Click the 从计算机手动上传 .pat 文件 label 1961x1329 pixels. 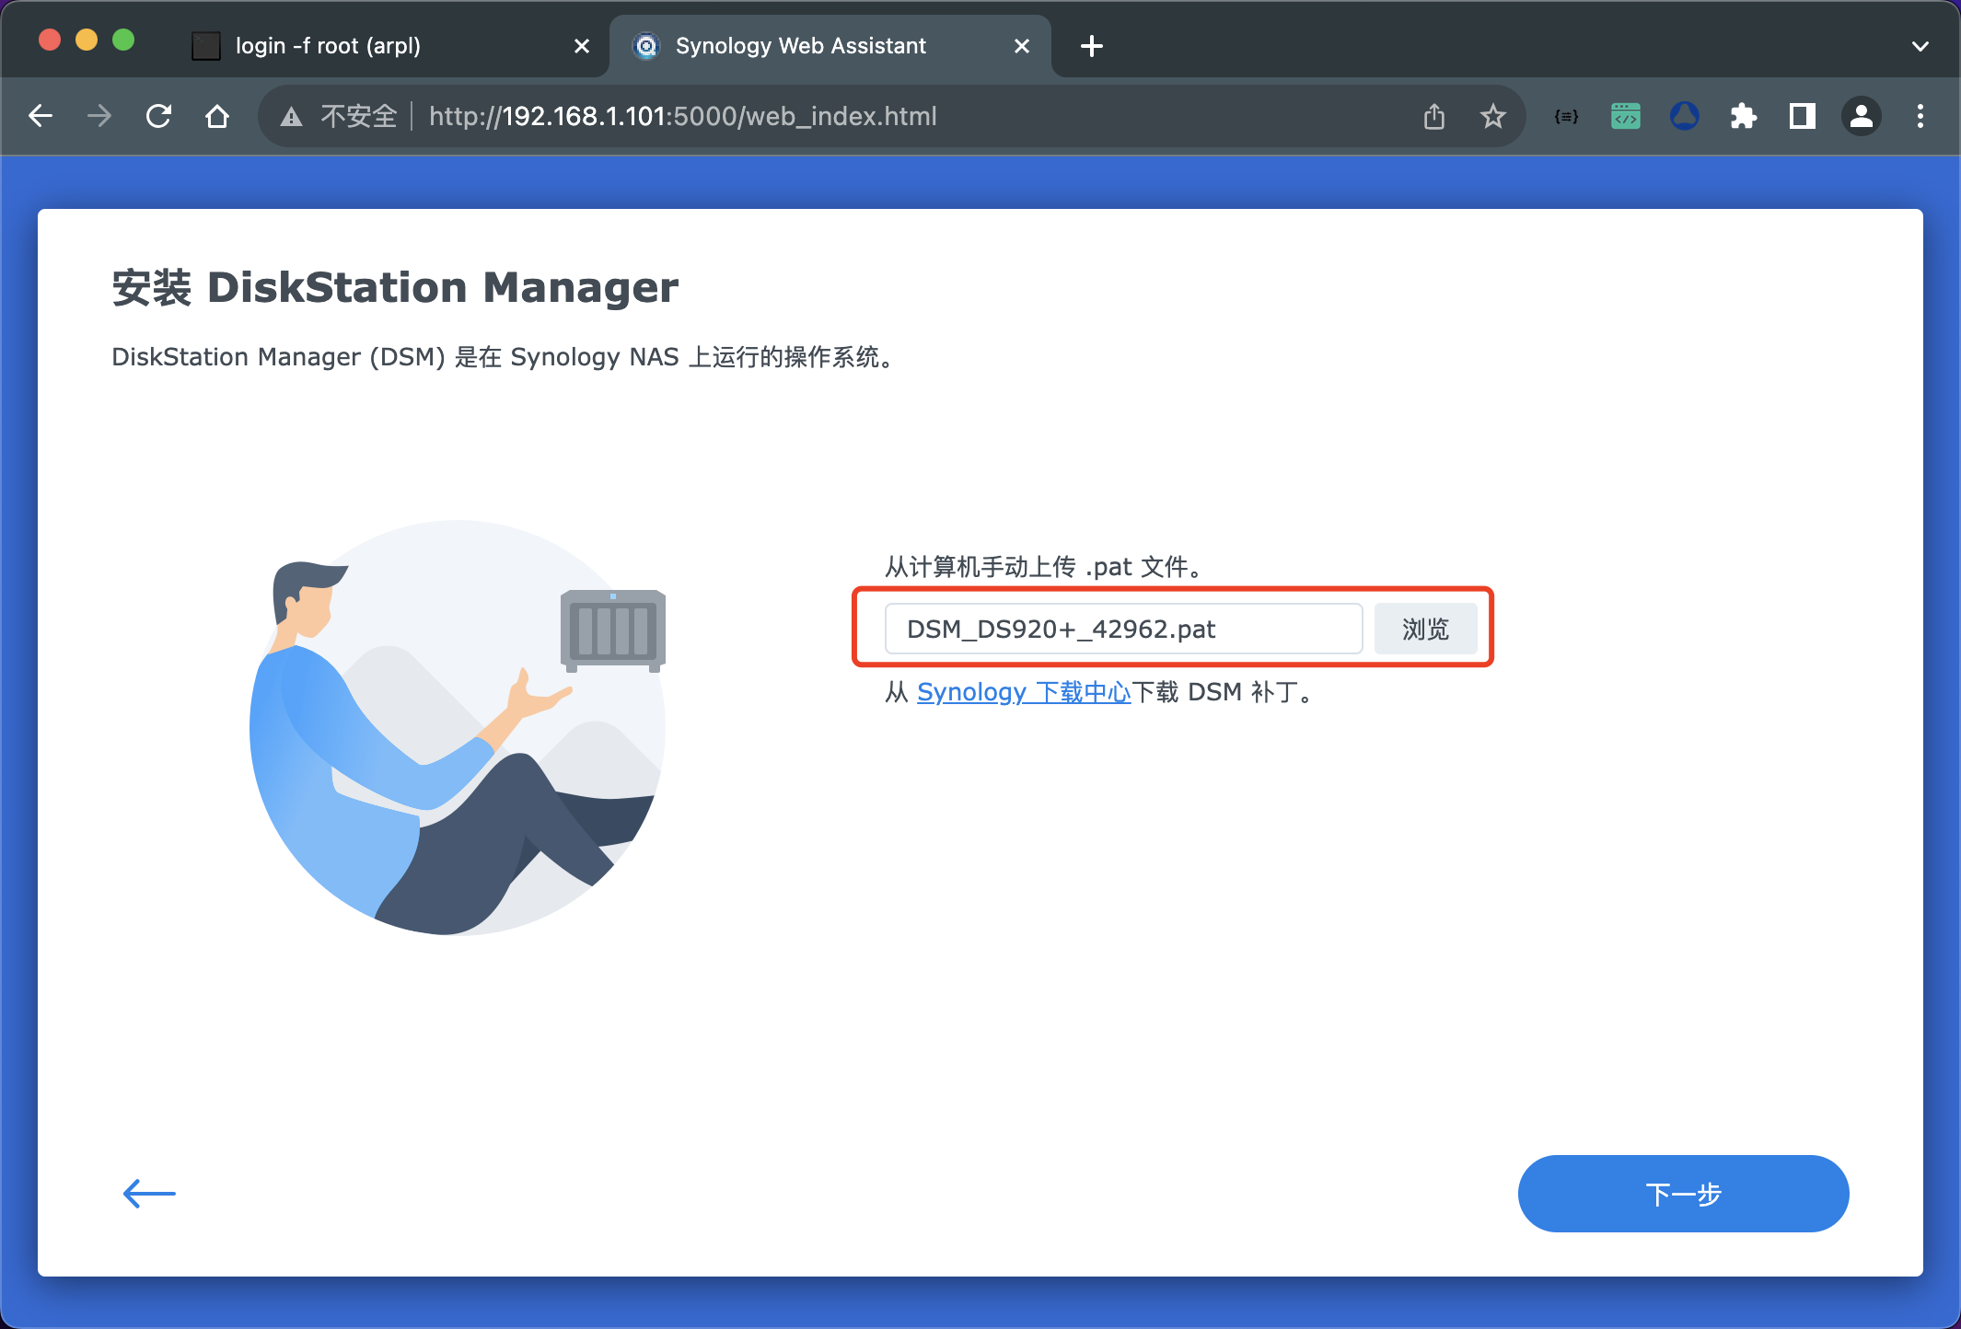pos(1044,566)
